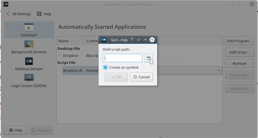Click the Add Program... button
The width and height of the screenshot is (258, 138).
239,41
